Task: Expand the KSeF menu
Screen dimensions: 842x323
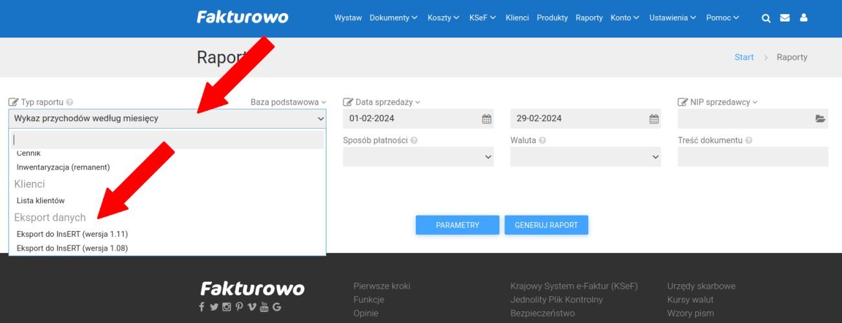Action: click(483, 18)
